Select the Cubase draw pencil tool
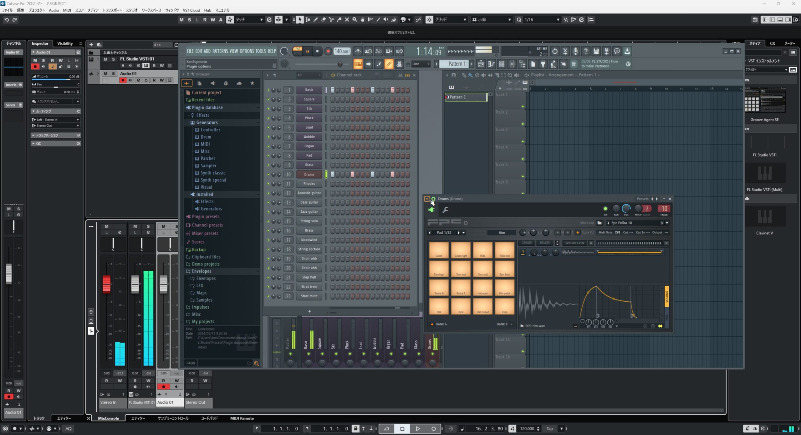 (315, 20)
